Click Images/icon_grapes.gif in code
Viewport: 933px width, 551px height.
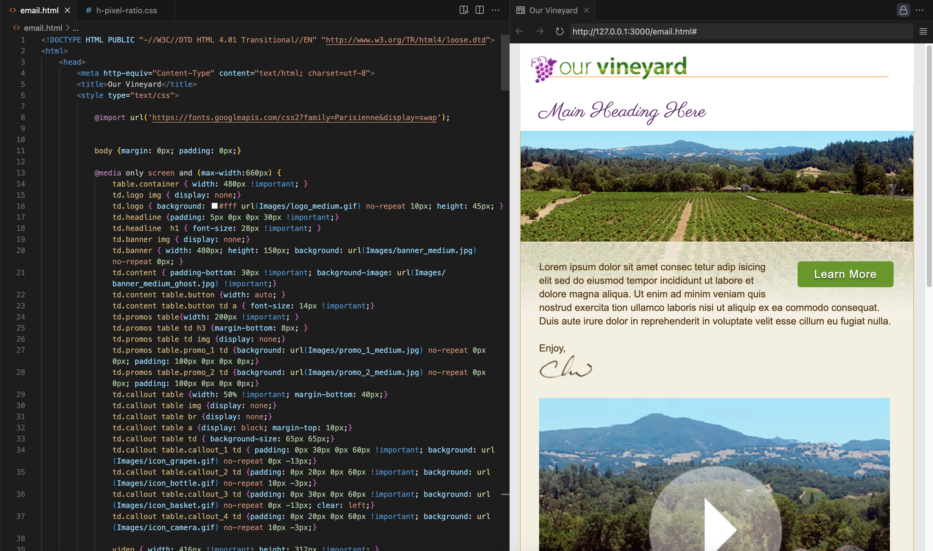click(166, 461)
